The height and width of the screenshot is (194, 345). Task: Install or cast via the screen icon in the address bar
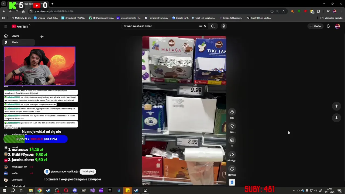pyautogui.click(x=272, y=11)
